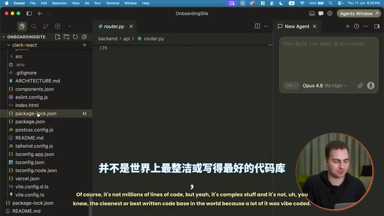Open the Search view icon in sidebar
Screen dimensions: 384x216
click(34, 26)
